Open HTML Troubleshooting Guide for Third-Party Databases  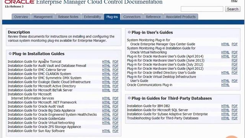coord(225,118)
